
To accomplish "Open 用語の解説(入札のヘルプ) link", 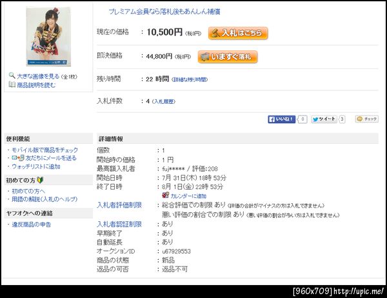I will pos(45,199).
